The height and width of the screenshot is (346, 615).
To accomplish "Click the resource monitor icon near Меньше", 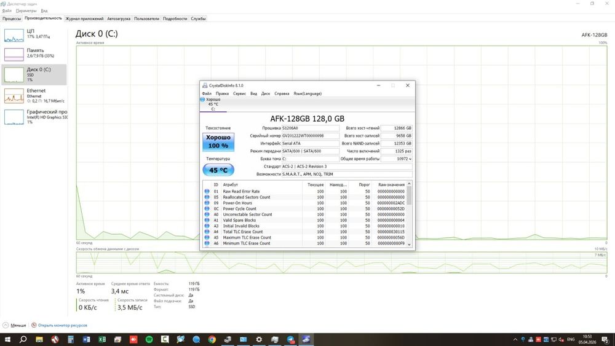I will tap(34, 325).
